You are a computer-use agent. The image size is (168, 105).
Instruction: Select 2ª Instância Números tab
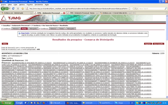point(53,29)
